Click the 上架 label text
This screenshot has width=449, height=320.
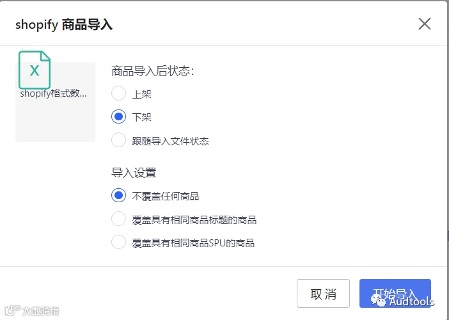[x=141, y=94]
